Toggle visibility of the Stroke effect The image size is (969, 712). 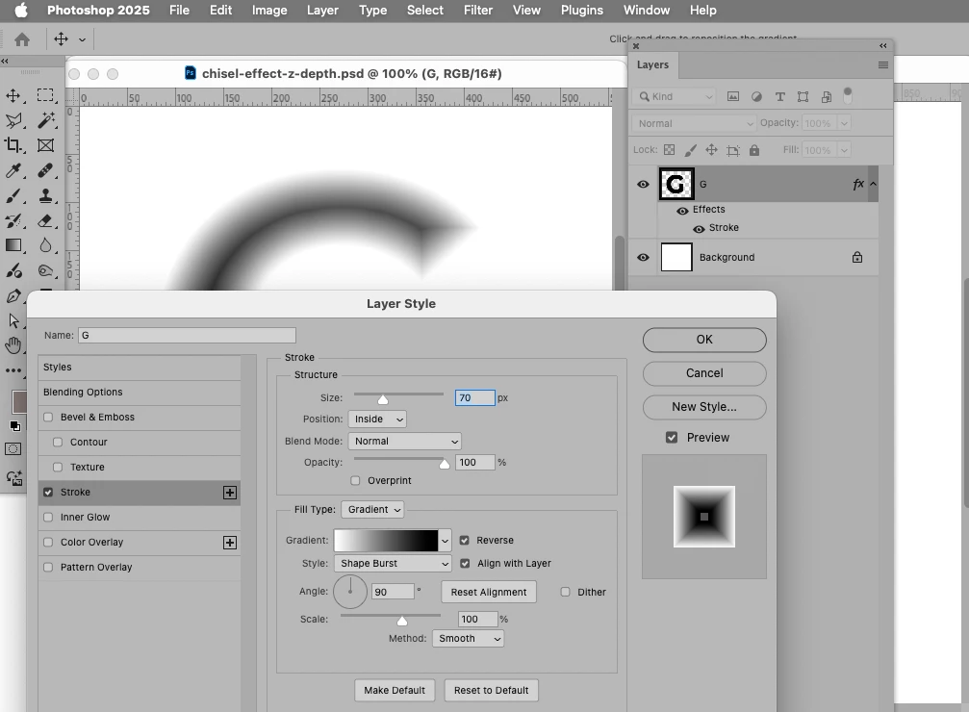click(x=699, y=229)
